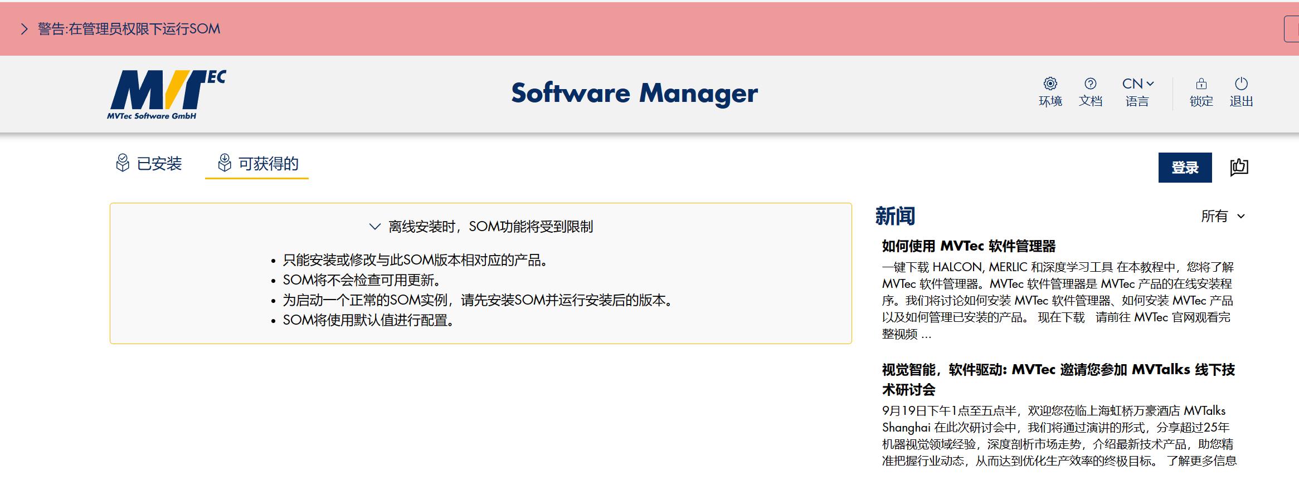
Task: Click the bullet SOM将使用默认值进行配置。
Action: point(368,320)
